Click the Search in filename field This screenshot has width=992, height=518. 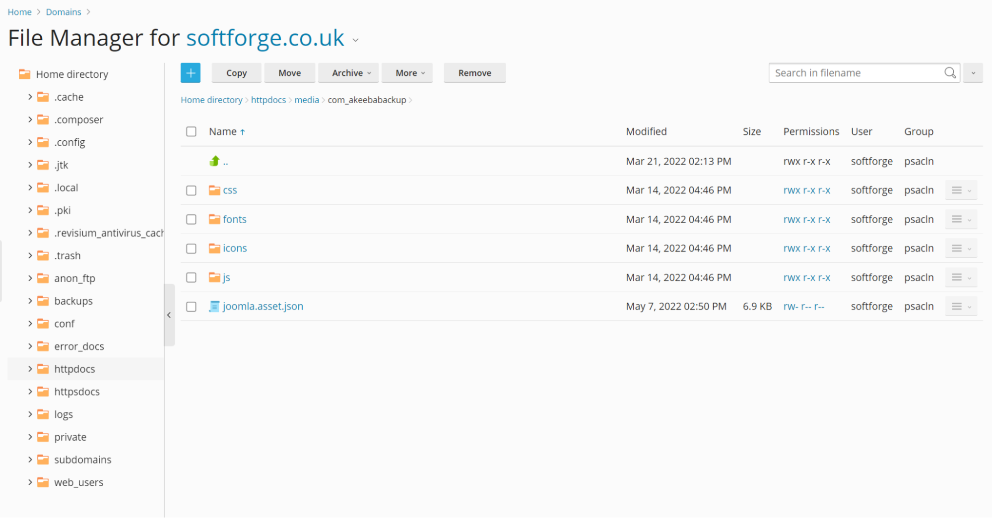[856, 73]
